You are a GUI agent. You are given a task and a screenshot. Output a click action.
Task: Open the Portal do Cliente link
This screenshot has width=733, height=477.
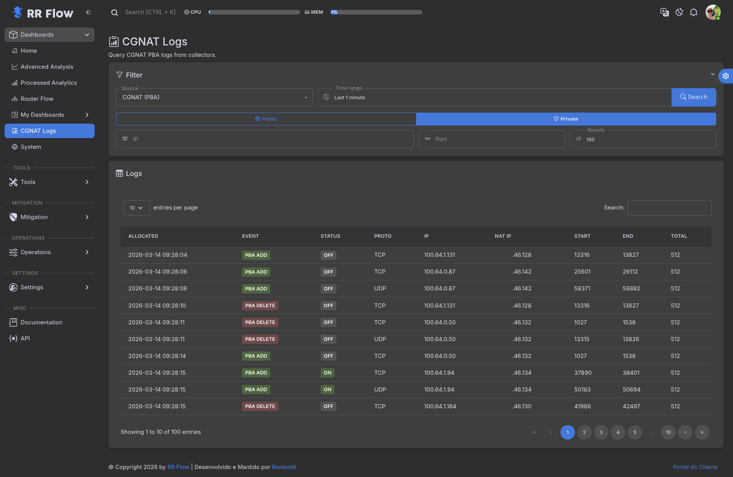click(695, 467)
